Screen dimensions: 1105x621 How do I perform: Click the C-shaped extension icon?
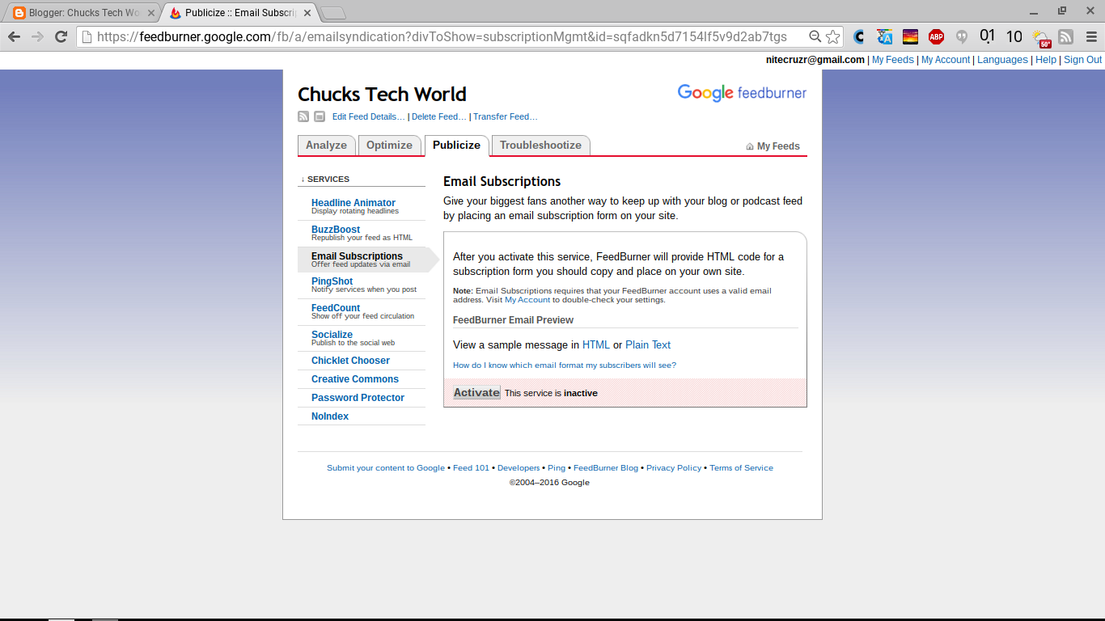pos(859,36)
